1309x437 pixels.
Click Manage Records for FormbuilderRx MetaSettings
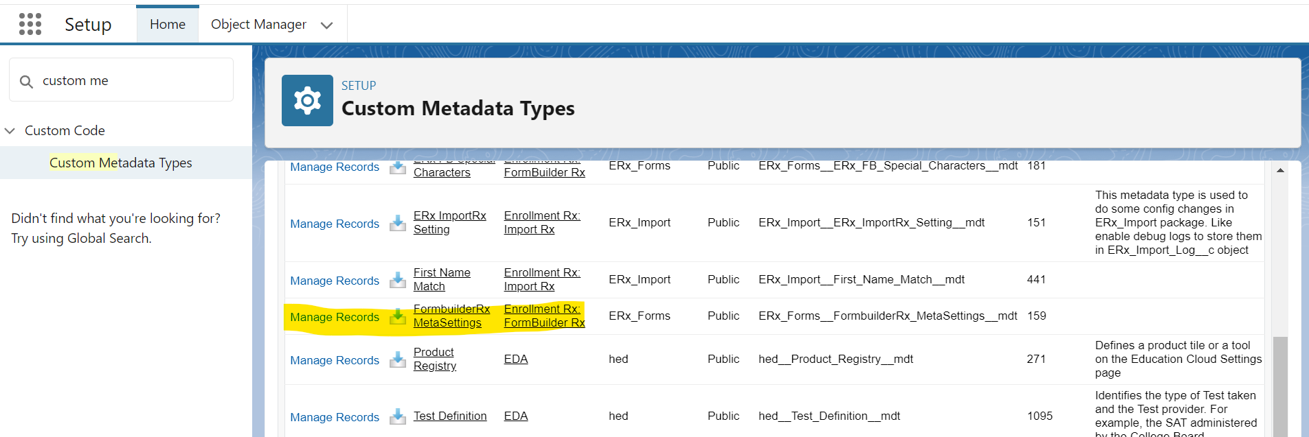pos(335,317)
